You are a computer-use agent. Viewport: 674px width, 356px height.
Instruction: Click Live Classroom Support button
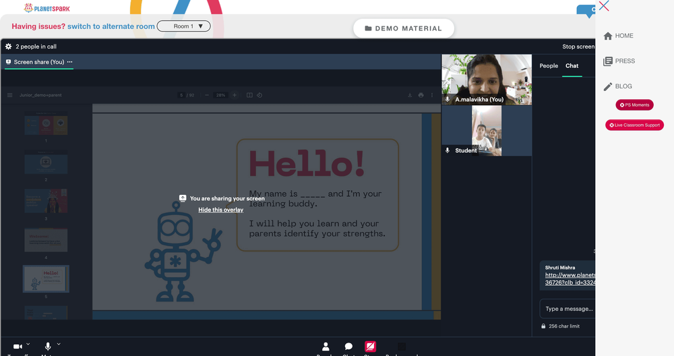[634, 125]
